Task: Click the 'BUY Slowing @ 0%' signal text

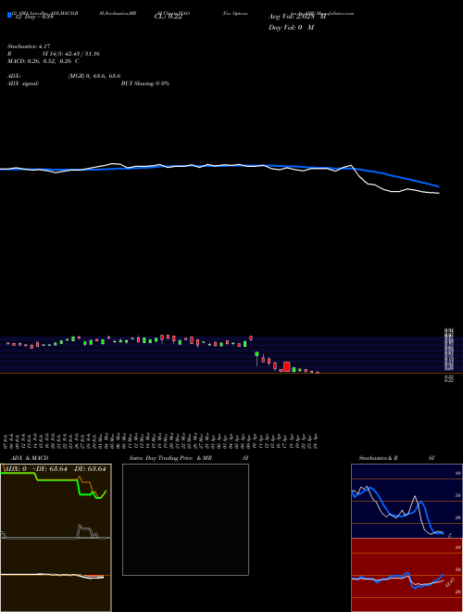Action: 145,83
